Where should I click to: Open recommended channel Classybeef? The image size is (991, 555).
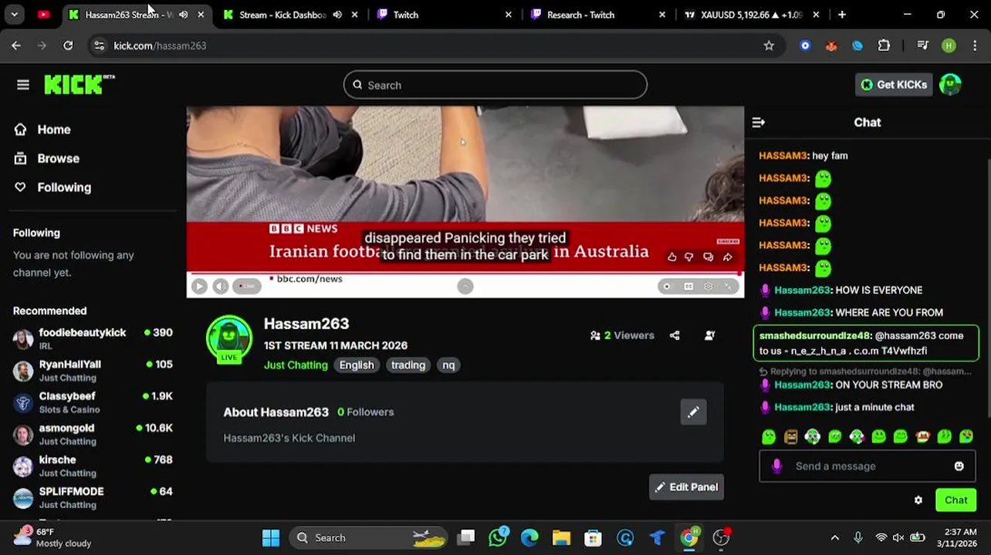(93, 402)
